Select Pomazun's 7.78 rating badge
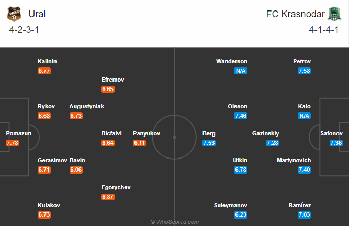The width and height of the screenshot is (349, 226). (x=12, y=143)
